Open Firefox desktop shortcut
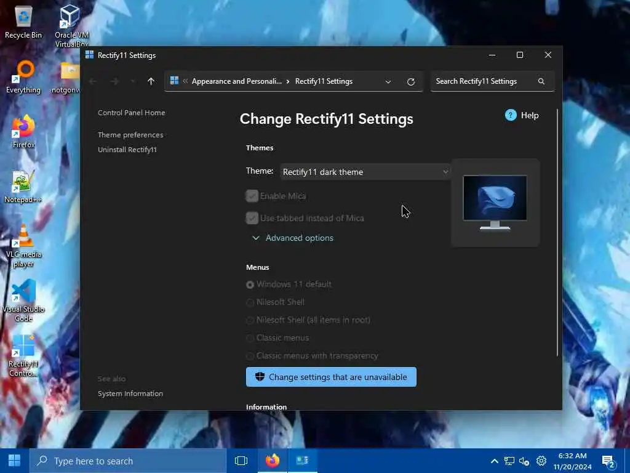 [x=23, y=132]
